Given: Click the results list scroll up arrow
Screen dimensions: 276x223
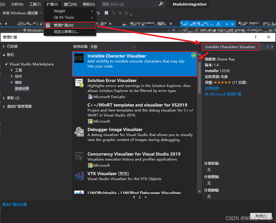Looking at the screenshot, I should tap(199, 55).
